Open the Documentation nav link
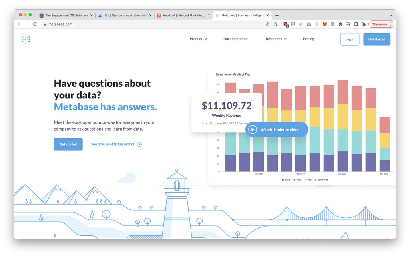This screenshot has height=257, width=410. tap(235, 39)
